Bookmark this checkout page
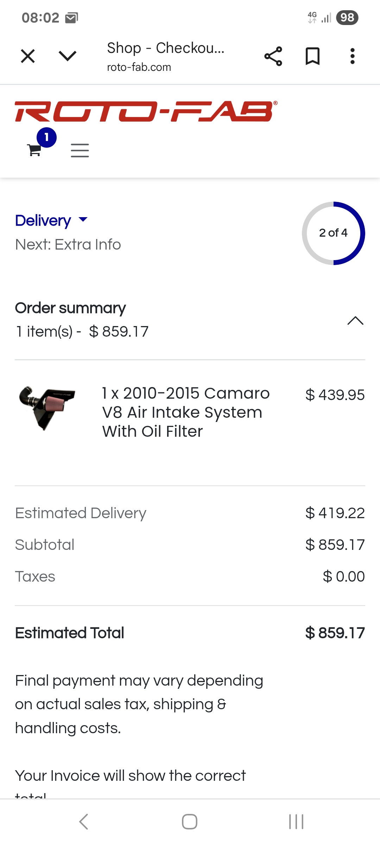 coord(312,56)
